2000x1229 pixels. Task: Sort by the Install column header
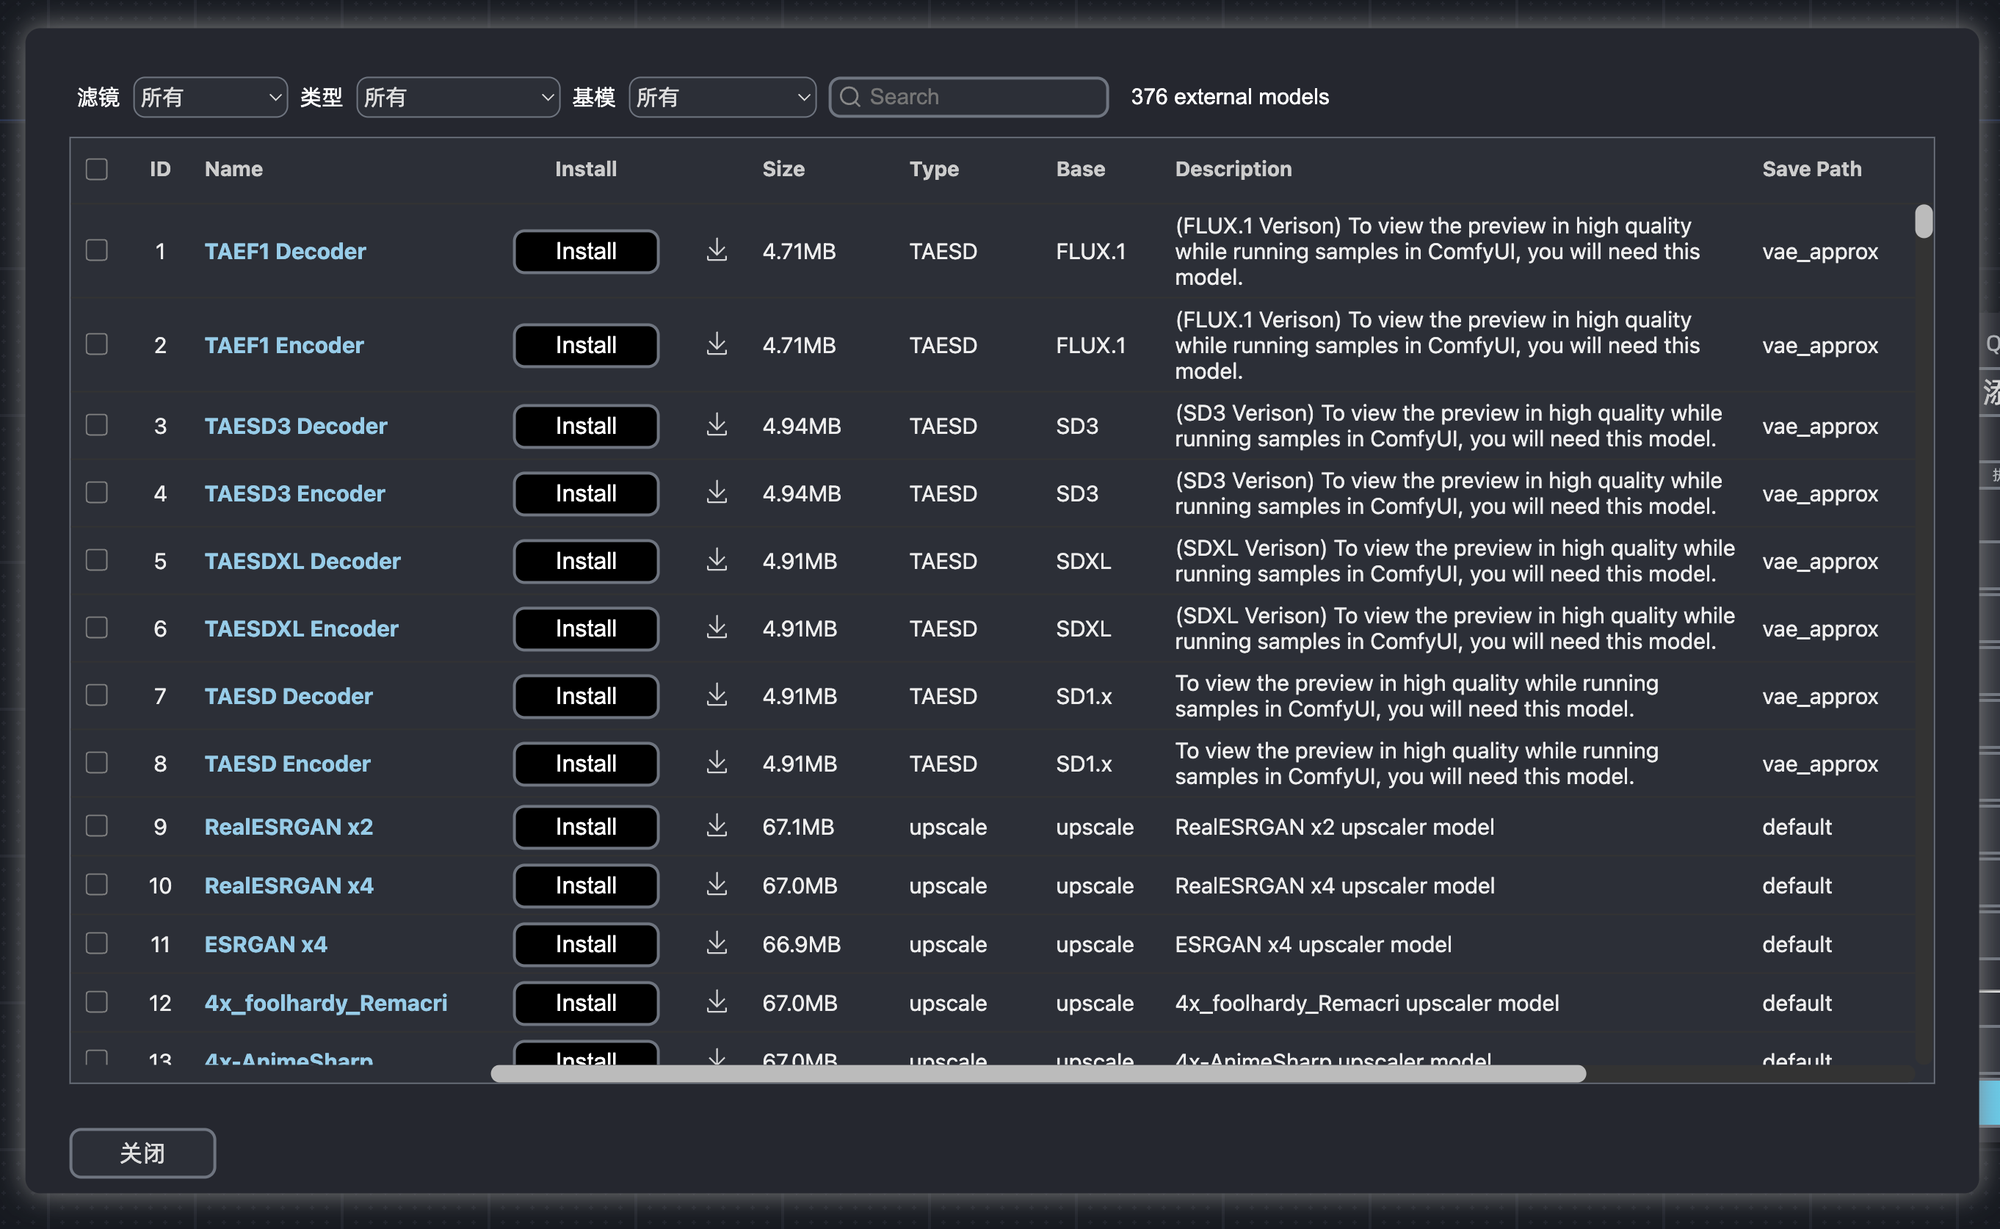(585, 168)
